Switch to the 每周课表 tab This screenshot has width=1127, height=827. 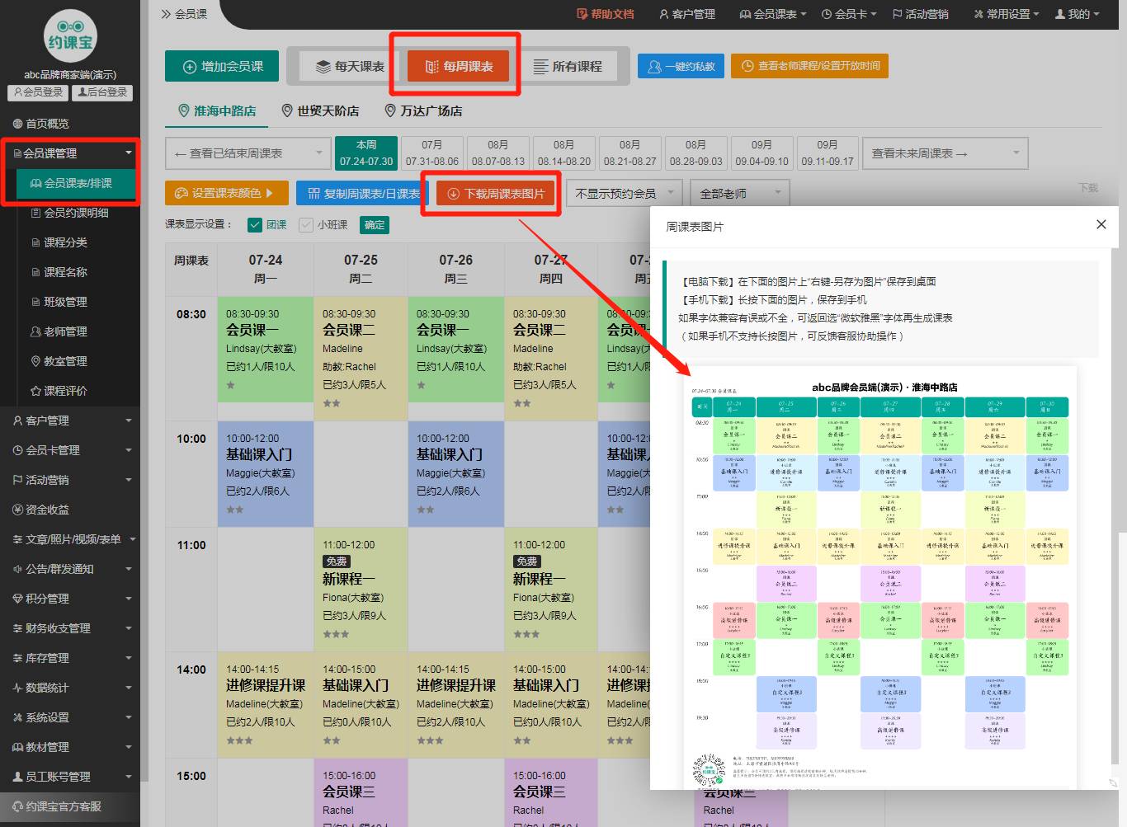(459, 66)
